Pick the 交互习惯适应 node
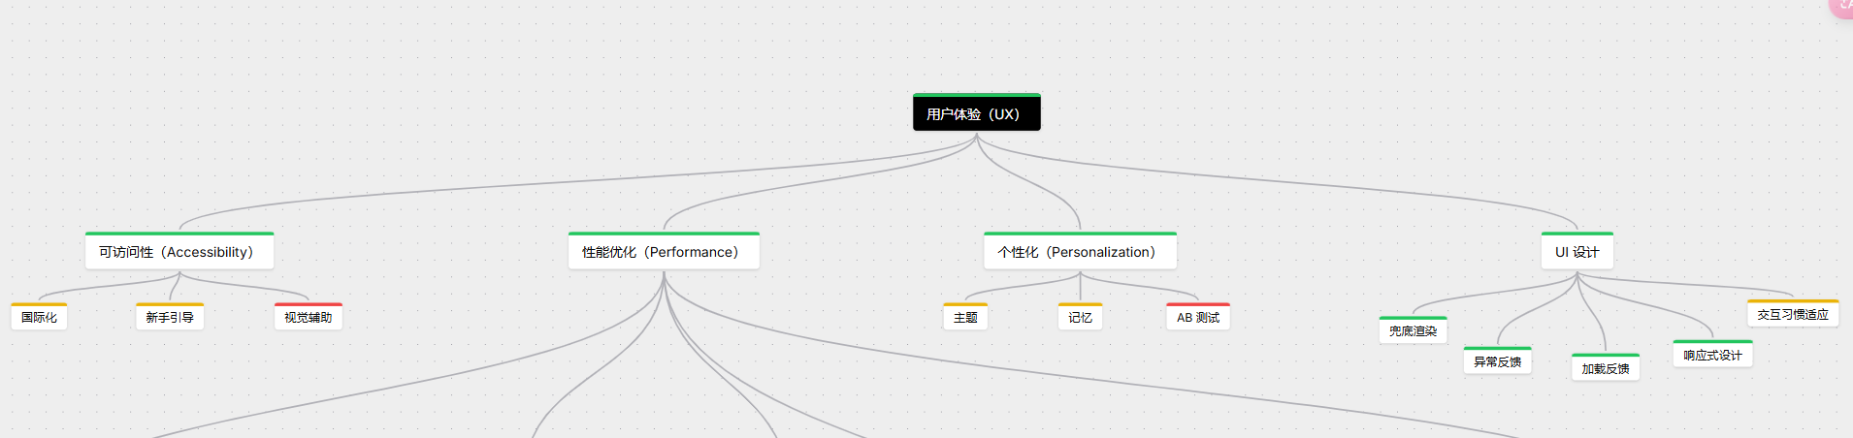The image size is (1853, 438). pyautogui.click(x=1793, y=314)
